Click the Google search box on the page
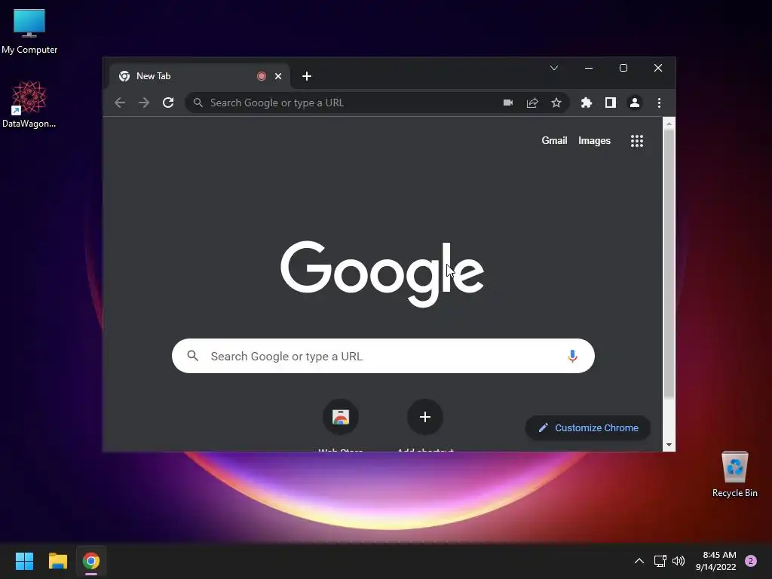This screenshot has width=772, height=579. tap(383, 356)
